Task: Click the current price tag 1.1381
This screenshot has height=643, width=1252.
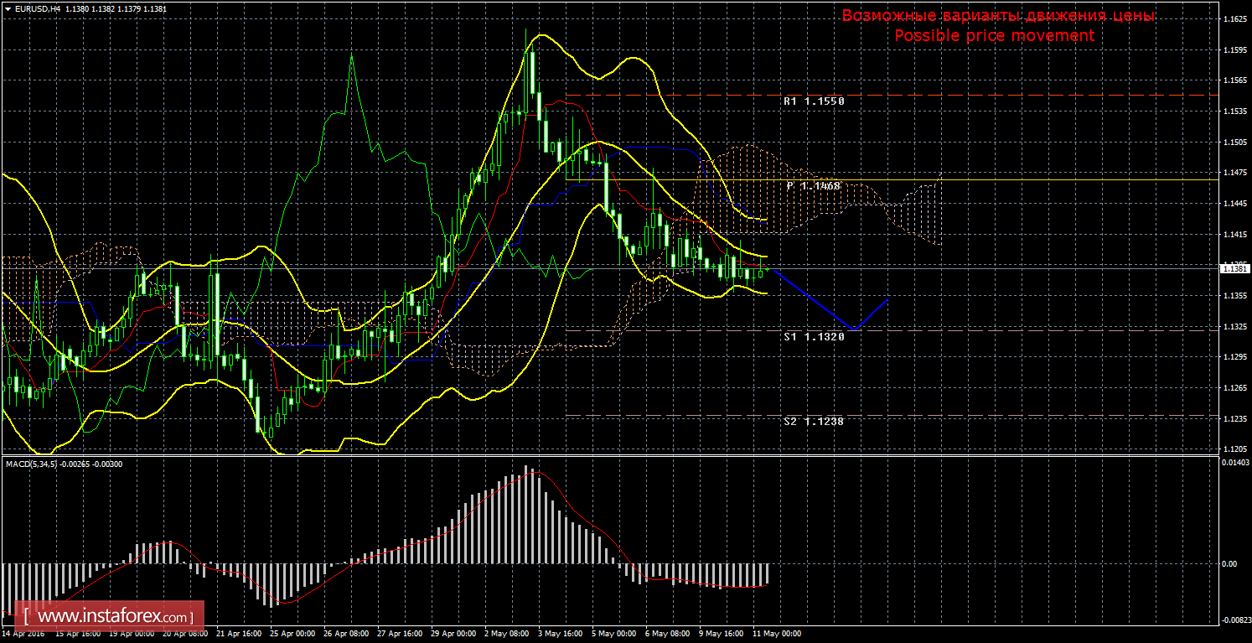Action: (x=1236, y=268)
